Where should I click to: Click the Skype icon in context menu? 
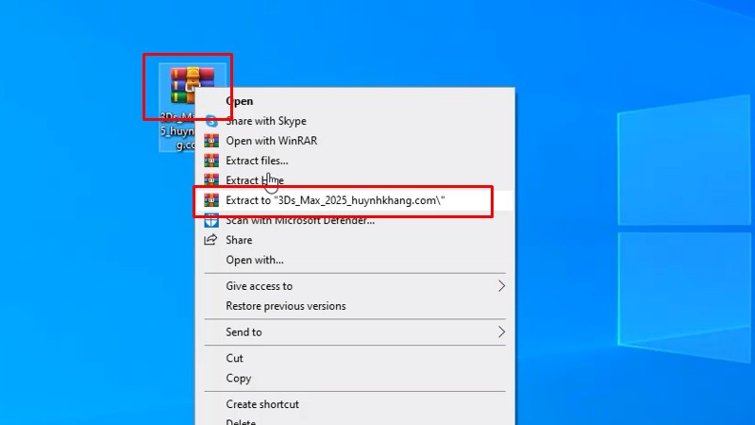[x=211, y=121]
